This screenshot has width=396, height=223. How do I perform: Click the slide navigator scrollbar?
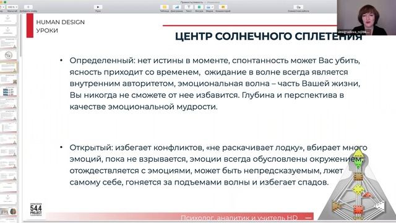(20, 35)
